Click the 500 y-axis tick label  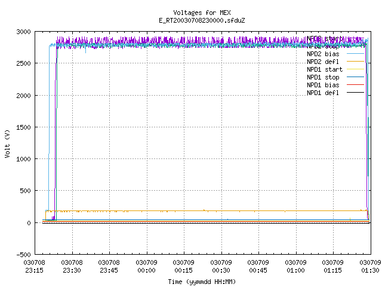tap(25, 191)
